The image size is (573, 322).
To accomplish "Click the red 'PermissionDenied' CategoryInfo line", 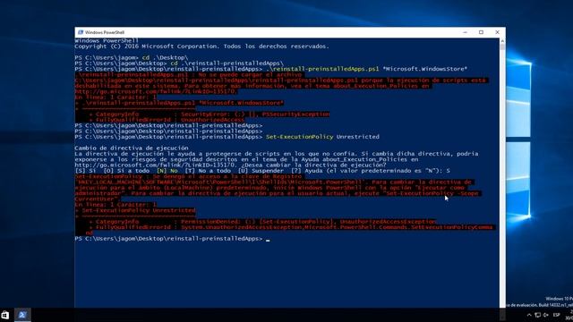I will pyautogui.click(x=262, y=222).
